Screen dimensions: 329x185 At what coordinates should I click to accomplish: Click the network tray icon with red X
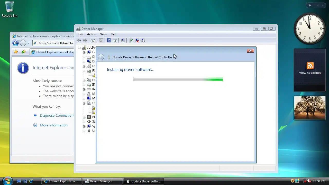pyautogui.click(x=304, y=181)
